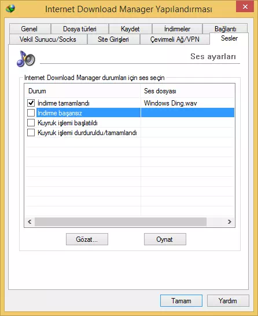Viewport: 258px width, 316px height.
Task: Close the configuration dialog window
Action: (245, 6)
